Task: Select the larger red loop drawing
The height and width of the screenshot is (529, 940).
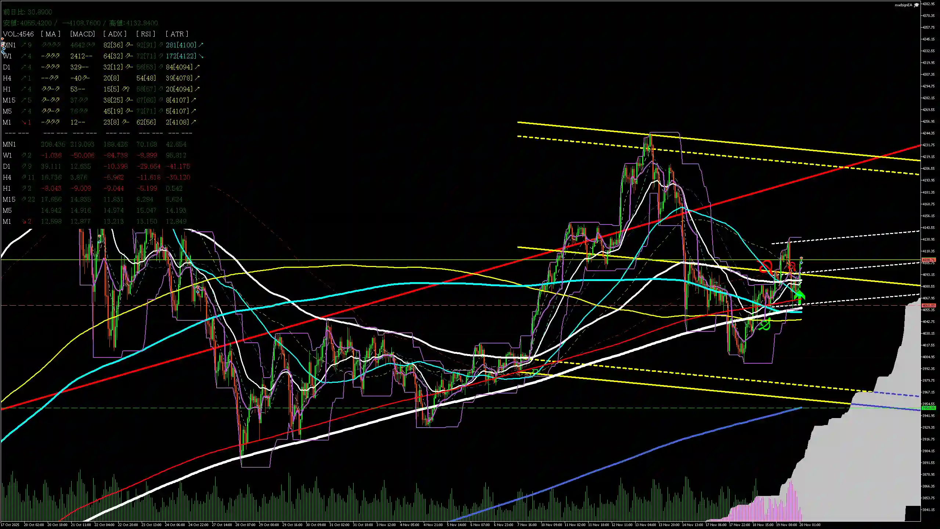Action: (x=766, y=267)
